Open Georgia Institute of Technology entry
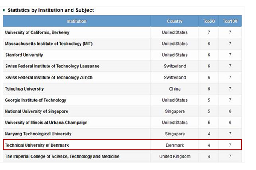256x170 pixels. click(x=35, y=100)
